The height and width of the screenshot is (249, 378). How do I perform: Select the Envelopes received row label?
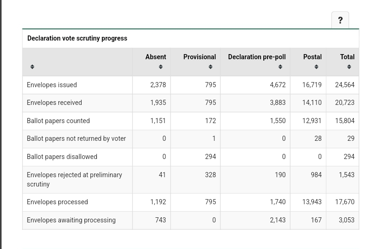coord(54,103)
